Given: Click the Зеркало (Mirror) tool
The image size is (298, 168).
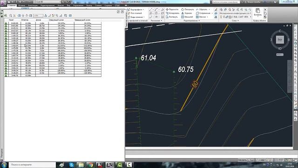Looking at the screenshot, I should [187, 13].
